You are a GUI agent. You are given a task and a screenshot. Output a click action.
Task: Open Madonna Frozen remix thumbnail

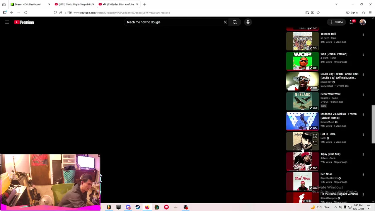(302, 121)
